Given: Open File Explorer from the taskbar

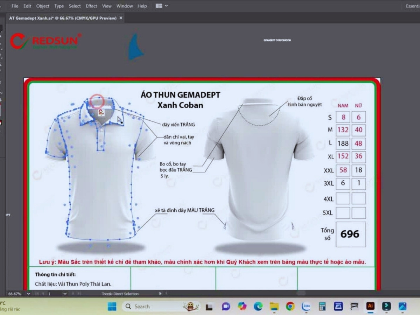Looking at the screenshot, I should pos(274,306).
